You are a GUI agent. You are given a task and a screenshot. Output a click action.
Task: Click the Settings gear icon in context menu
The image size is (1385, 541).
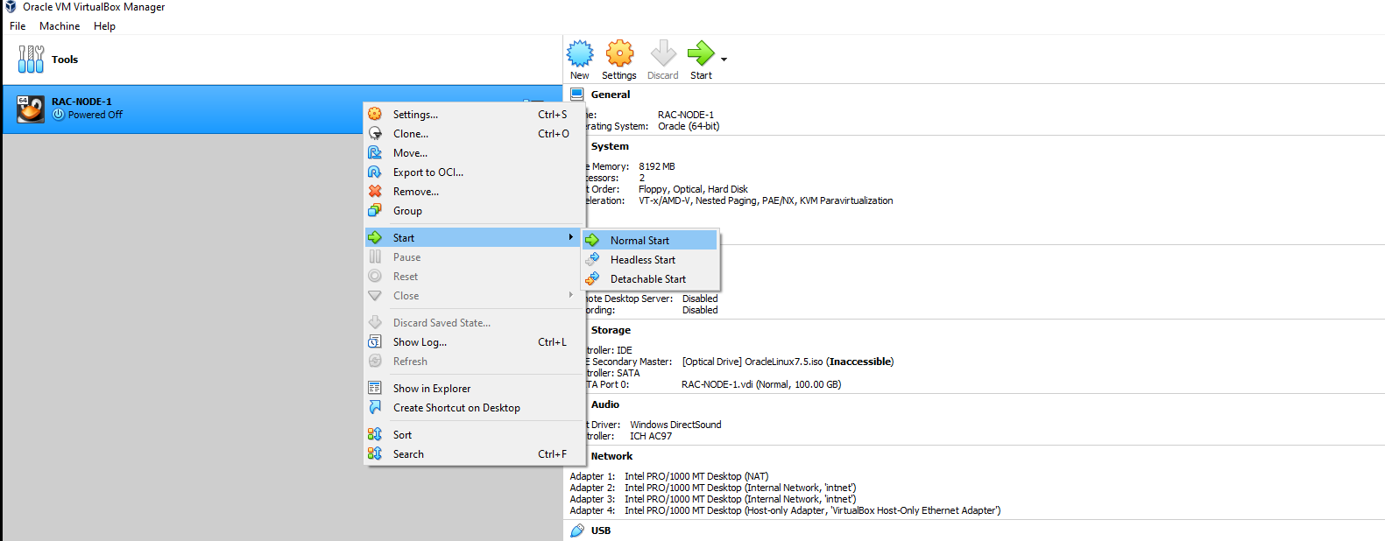(x=375, y=114)
